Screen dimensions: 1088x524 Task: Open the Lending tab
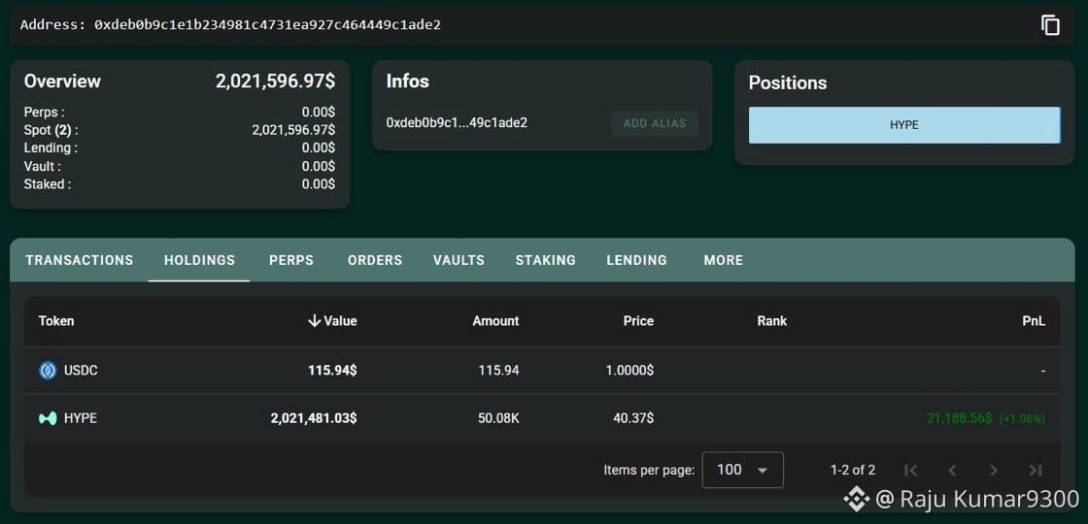636,261
